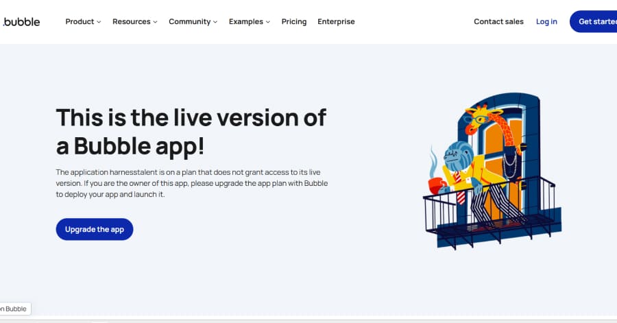Click the Get started button
The width and height of the screenshot is (617, 323).
[594, 22]
